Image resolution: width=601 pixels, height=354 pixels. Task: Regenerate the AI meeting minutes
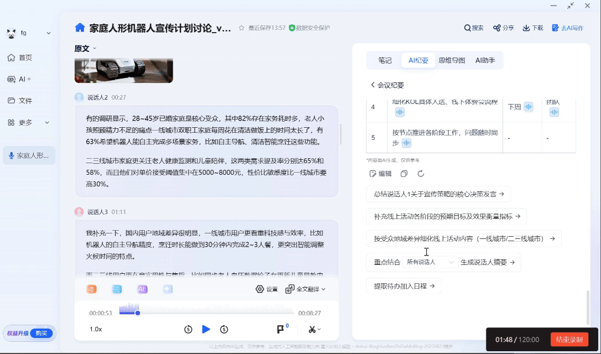pos(422,173)
